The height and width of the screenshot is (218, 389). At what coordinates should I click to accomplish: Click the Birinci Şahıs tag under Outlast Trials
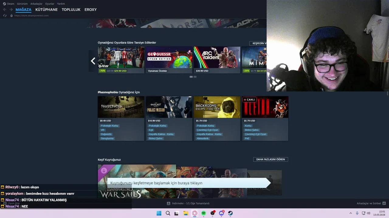click(x=156, y=138)
